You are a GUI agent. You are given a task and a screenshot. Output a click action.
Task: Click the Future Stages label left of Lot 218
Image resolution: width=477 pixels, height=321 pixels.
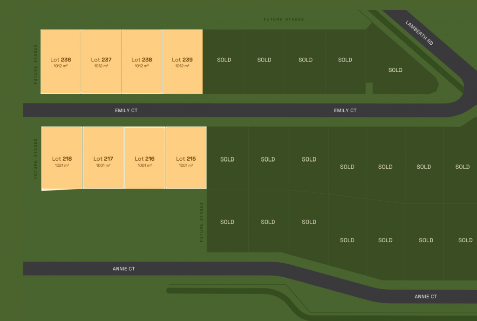35,158
